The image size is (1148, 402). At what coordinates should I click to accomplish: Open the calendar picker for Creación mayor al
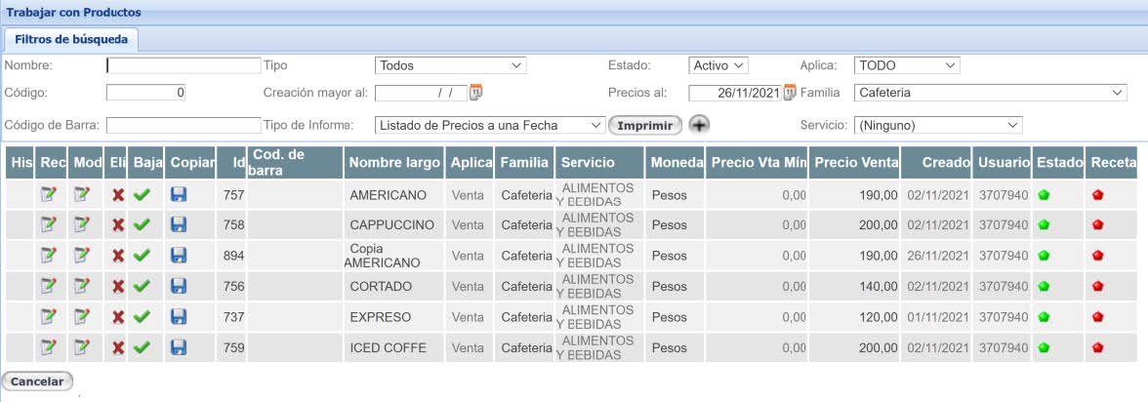(476, 93)
